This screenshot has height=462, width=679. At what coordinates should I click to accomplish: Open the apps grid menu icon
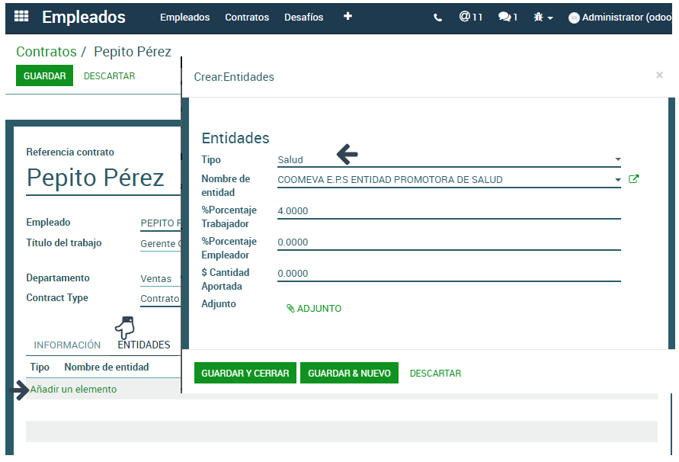21,17
